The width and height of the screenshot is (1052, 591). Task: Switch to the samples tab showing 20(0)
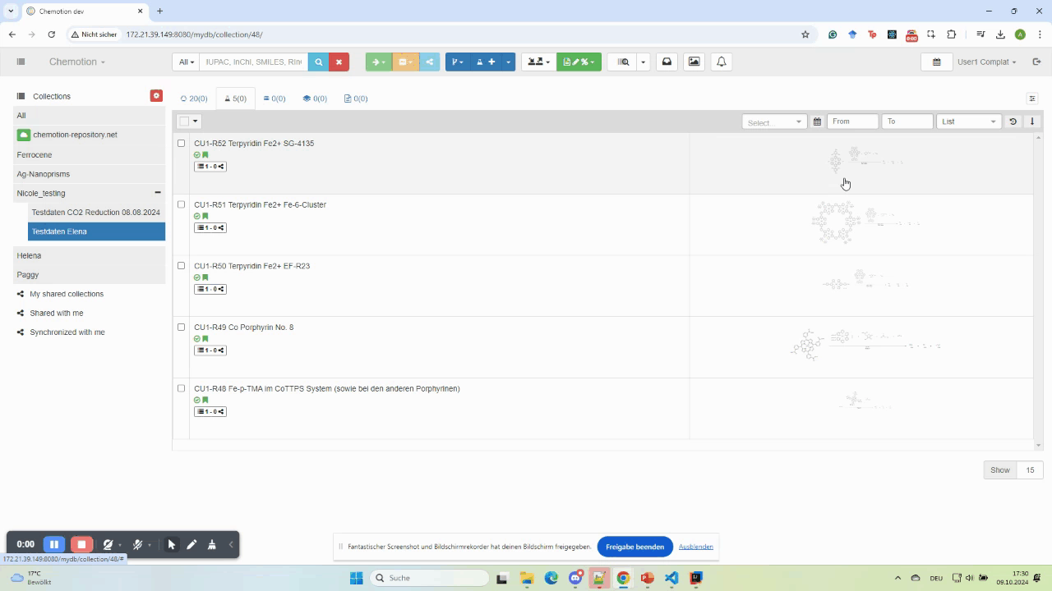click(x=194, y=98)
